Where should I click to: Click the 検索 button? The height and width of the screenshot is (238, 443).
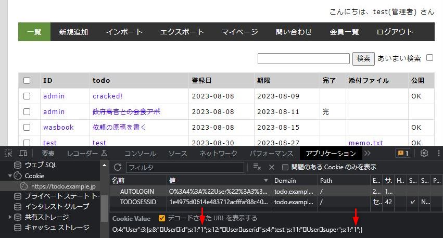point(363,58)
